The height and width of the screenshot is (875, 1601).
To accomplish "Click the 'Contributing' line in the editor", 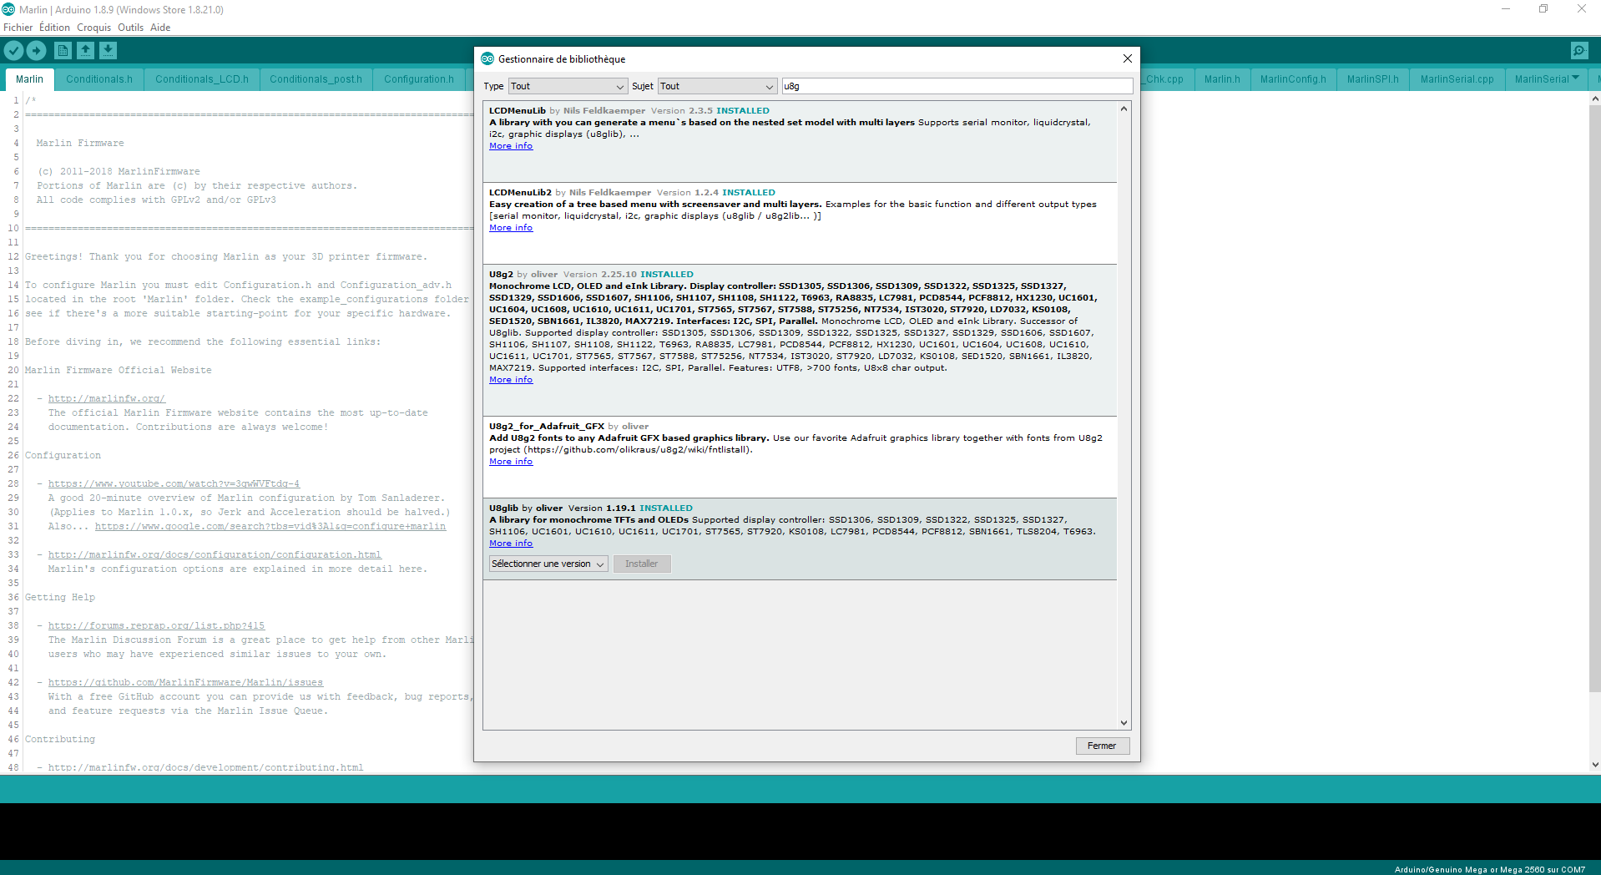I will [x=60, y=740].
